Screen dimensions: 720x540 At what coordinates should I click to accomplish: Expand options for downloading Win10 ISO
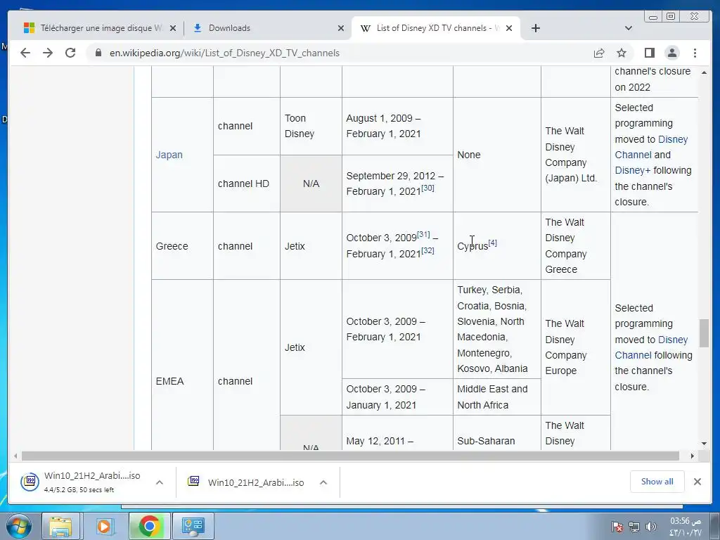[160, 482]
